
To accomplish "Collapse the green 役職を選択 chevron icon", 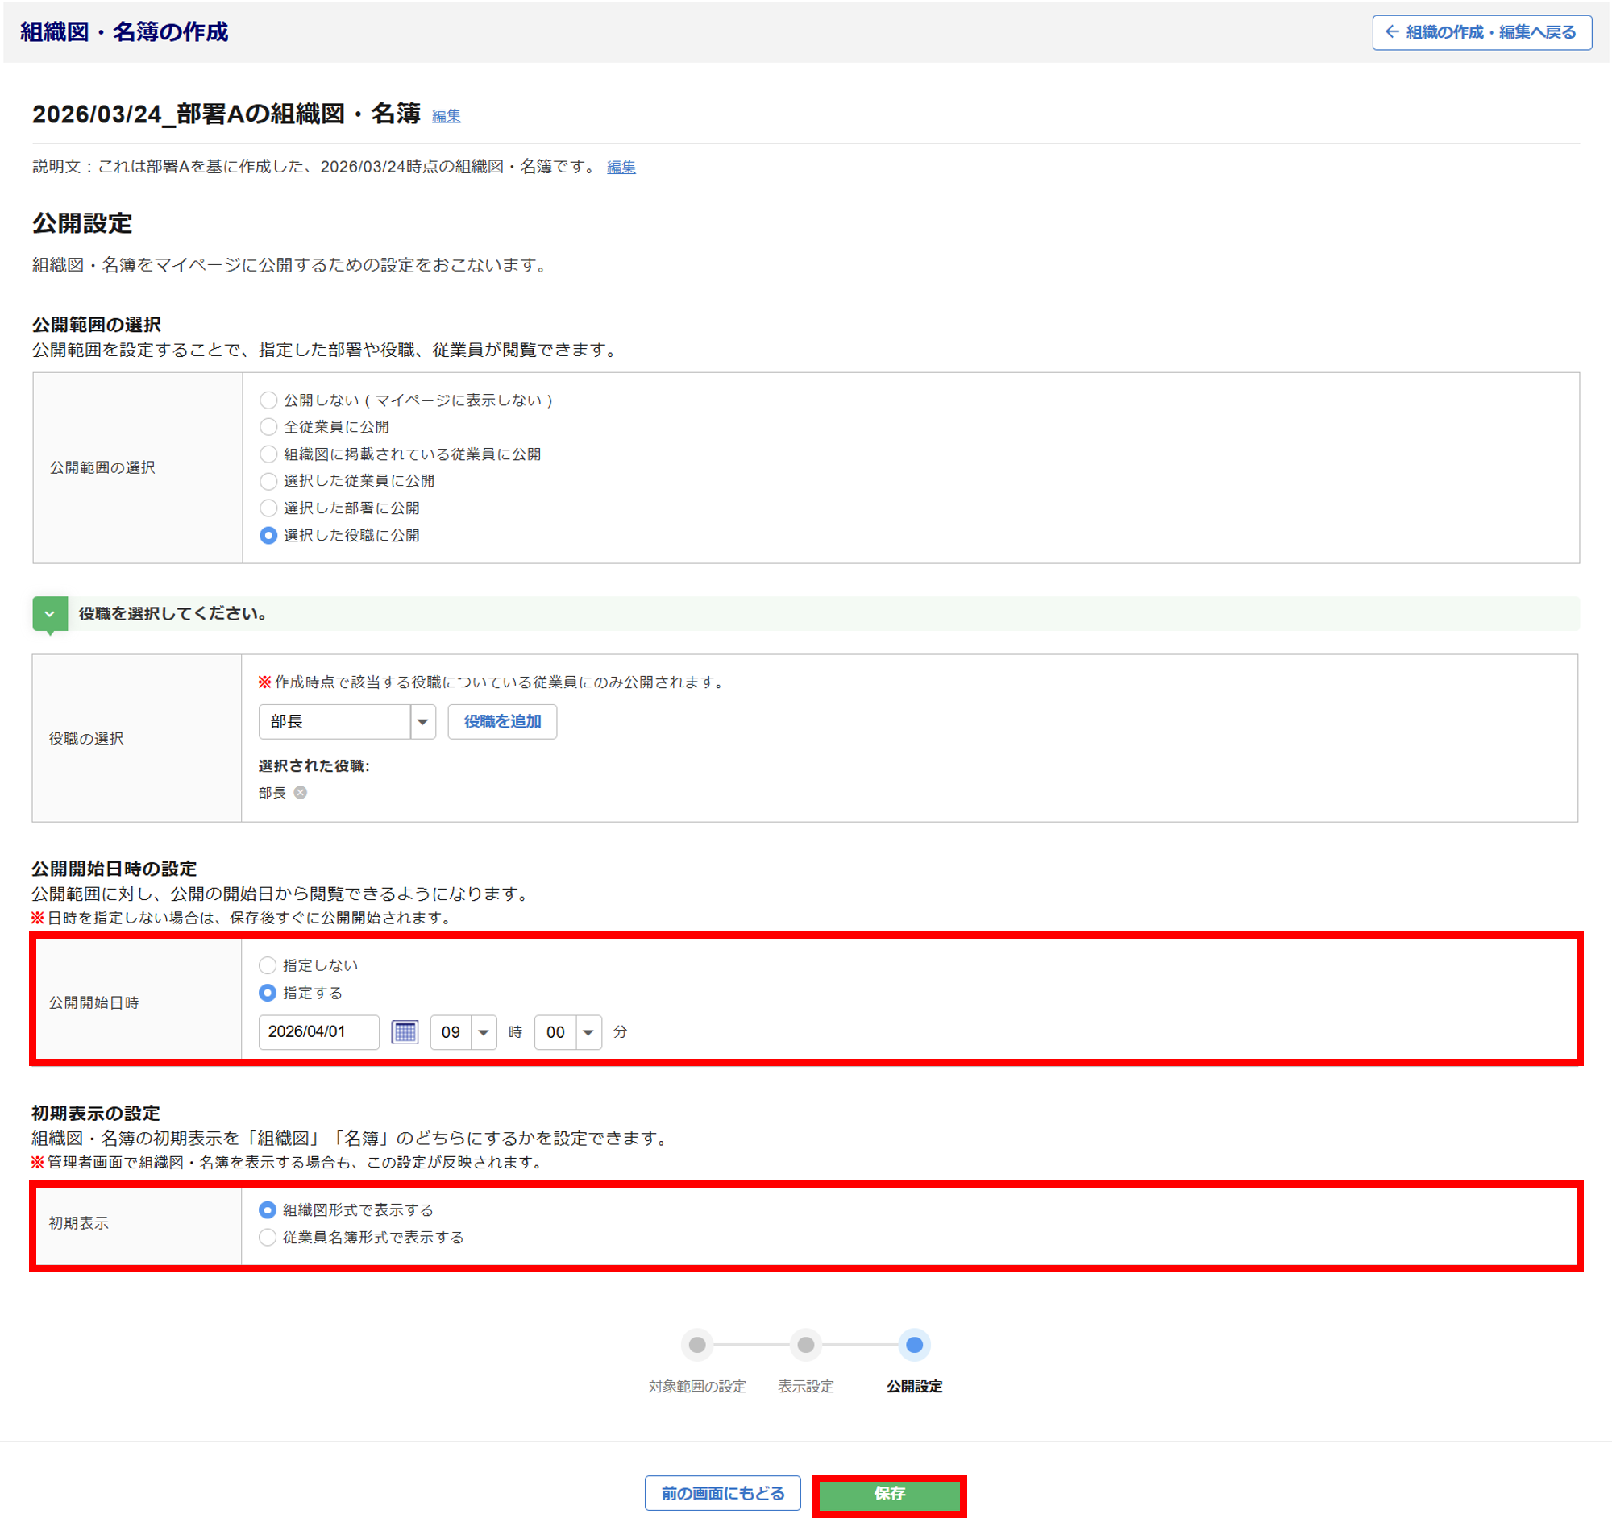I will (x=50, y=614).
